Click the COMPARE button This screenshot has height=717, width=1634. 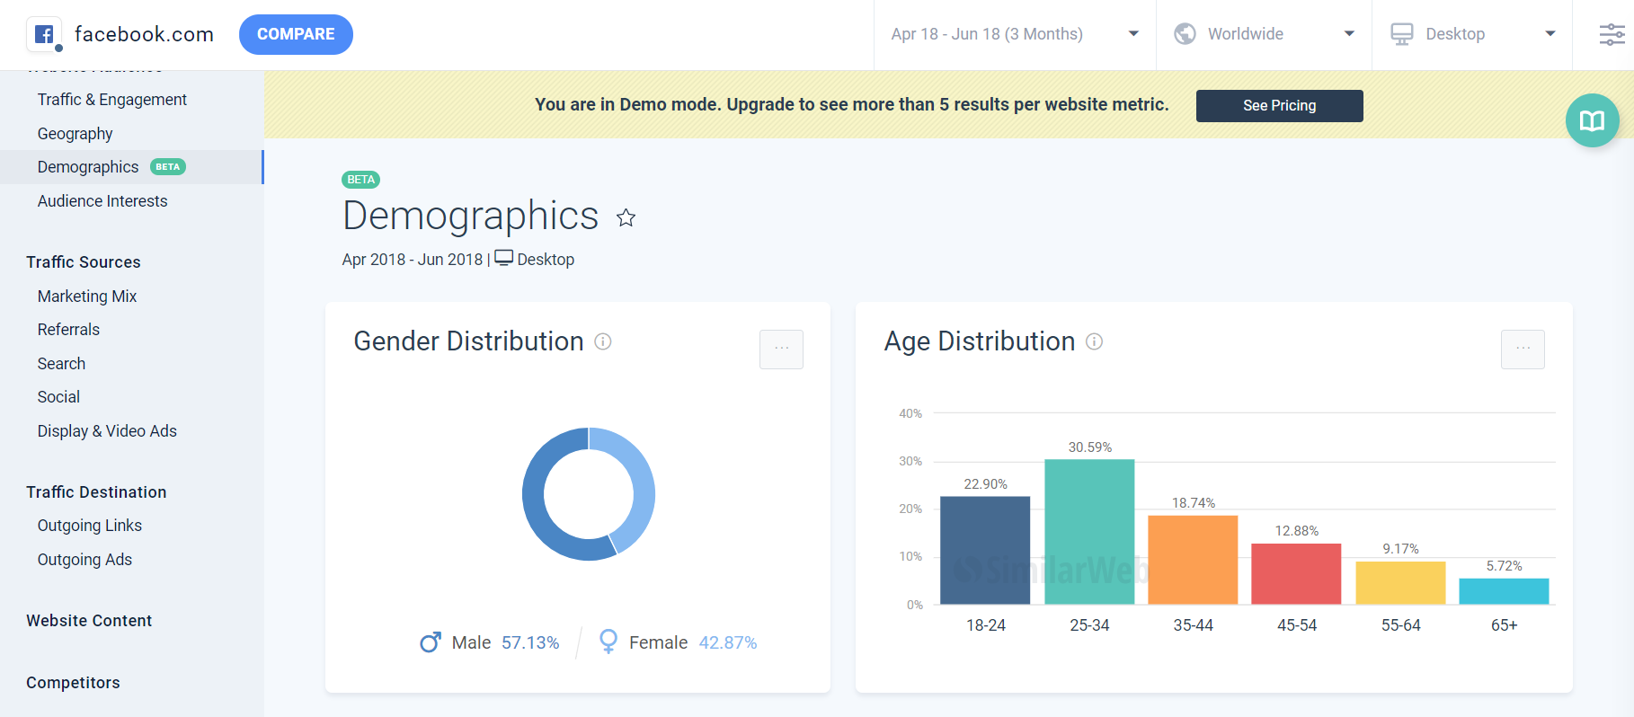point(296,34)
